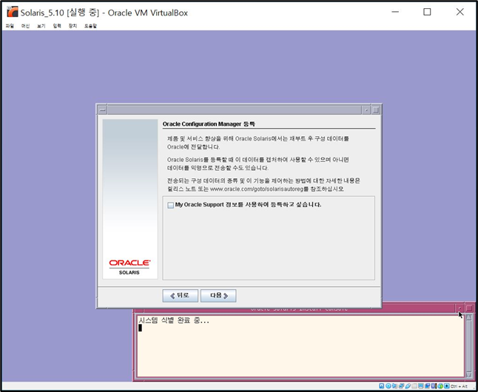This screenshot has height=392, width=478.
Task: Maximize the Solaris Install Console window
Action: [x=469, y=308]
